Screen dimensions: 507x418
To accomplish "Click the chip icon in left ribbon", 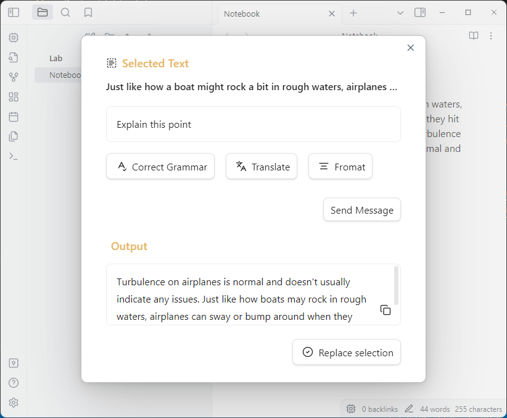I will tap(14, 38).
